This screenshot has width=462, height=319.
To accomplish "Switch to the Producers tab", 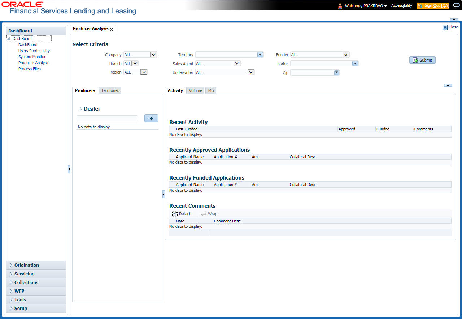I will point(85,90).
